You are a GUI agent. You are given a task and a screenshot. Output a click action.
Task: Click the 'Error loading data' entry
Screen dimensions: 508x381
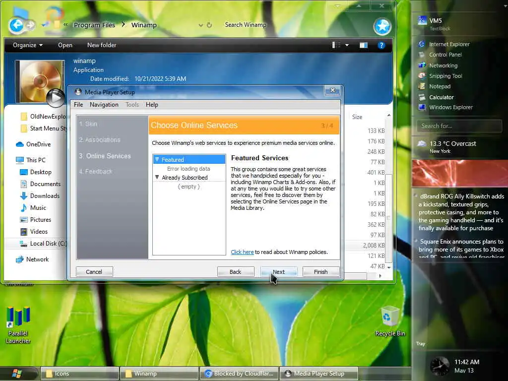[189, 169]
